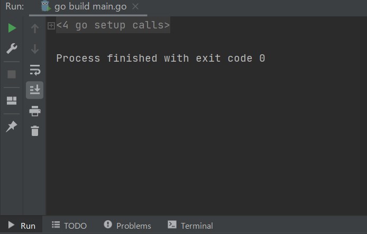
Task: Print console output with printer icon
Action: (x=35, y=111)
